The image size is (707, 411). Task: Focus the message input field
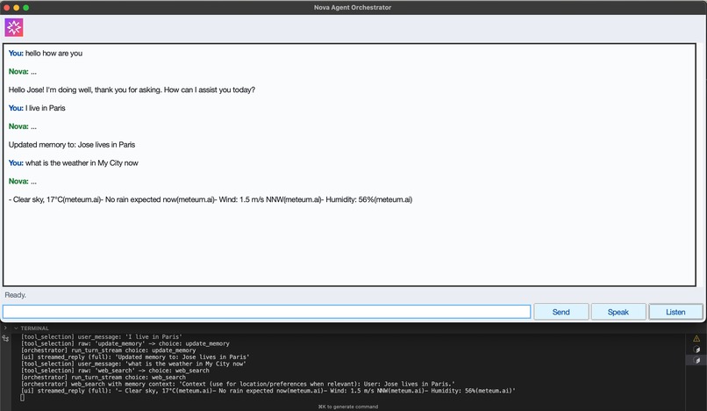267,312
